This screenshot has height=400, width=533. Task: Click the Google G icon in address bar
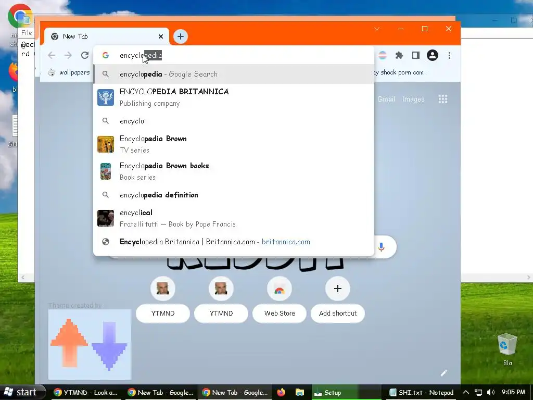pyautogui.click(x=106, y=55)
